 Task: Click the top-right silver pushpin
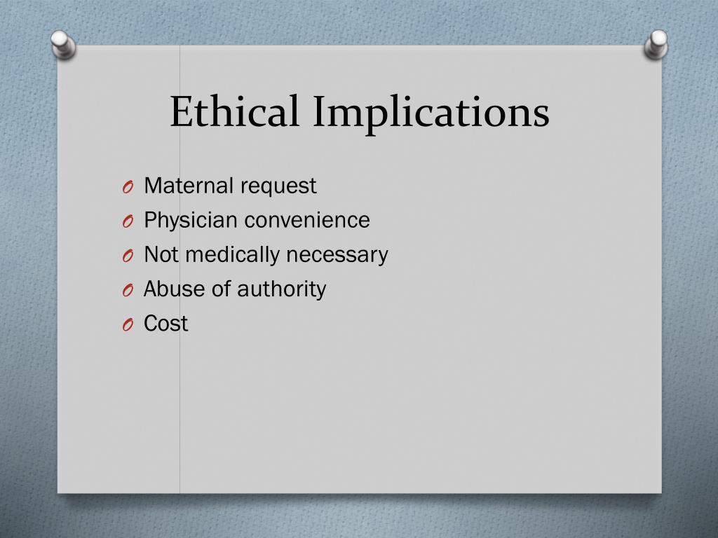tap(656, 44)
